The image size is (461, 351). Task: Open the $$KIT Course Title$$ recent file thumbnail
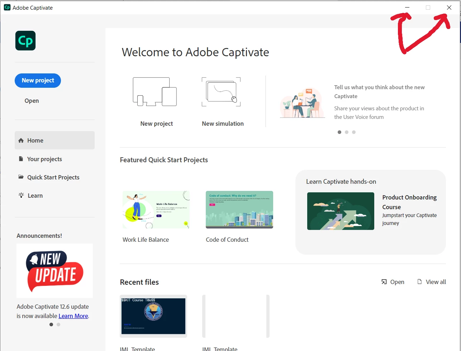(x=153, y=316)
